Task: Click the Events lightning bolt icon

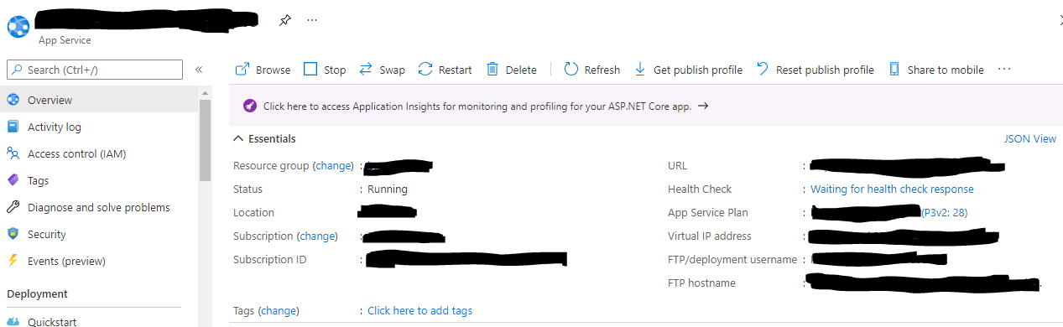Action: (x=13, y=261)
